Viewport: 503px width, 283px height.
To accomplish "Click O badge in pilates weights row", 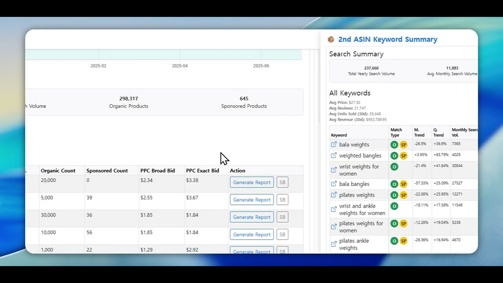I will pos(394,195).
